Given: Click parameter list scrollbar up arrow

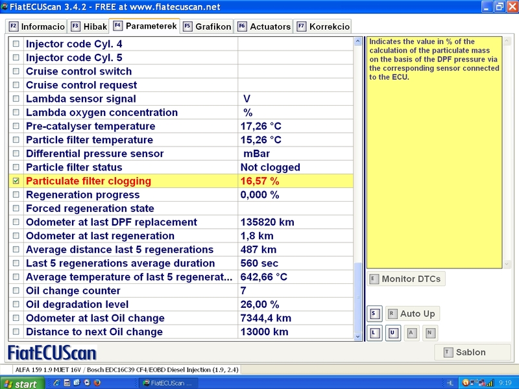Looking at the screenshot, I should pyautogui.click(x=357, y=41).
